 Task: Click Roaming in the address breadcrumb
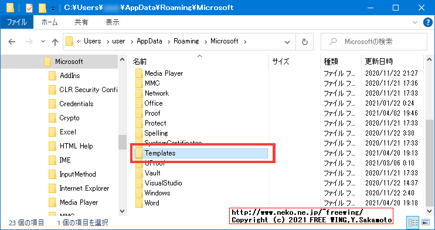coord(186,41)
